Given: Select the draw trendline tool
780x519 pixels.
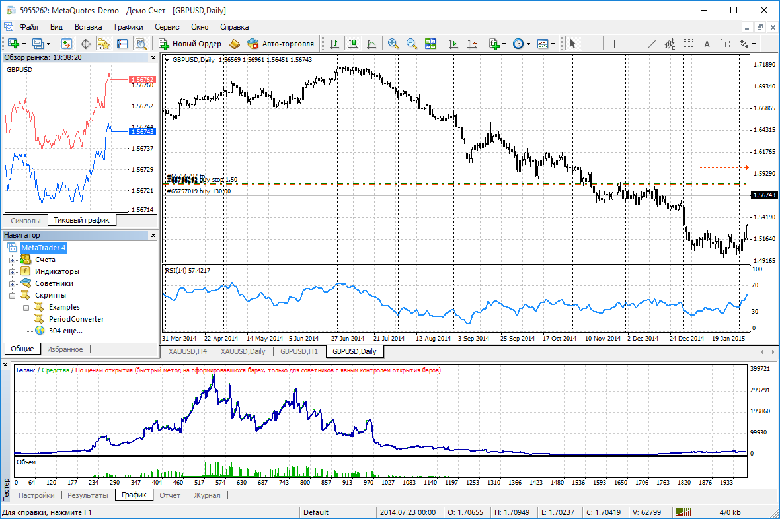Looking at the screenshot, I should 652,44.
